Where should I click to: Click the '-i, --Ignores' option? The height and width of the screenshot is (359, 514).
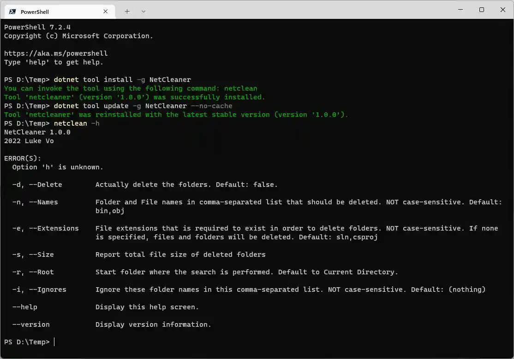[x=39, y=290]
